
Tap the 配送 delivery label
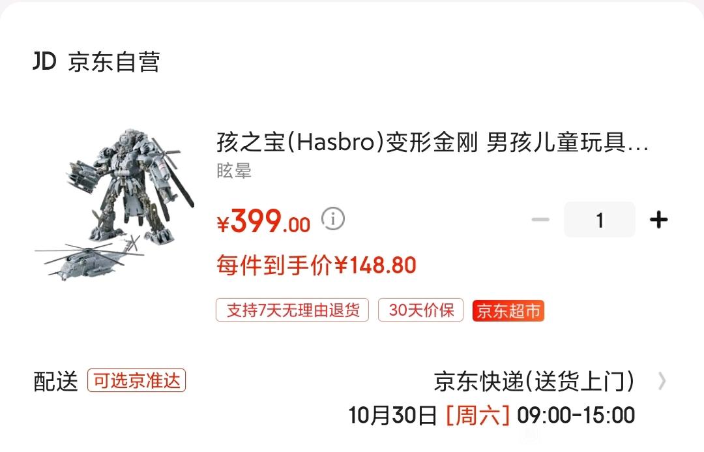tap(55, 382)
